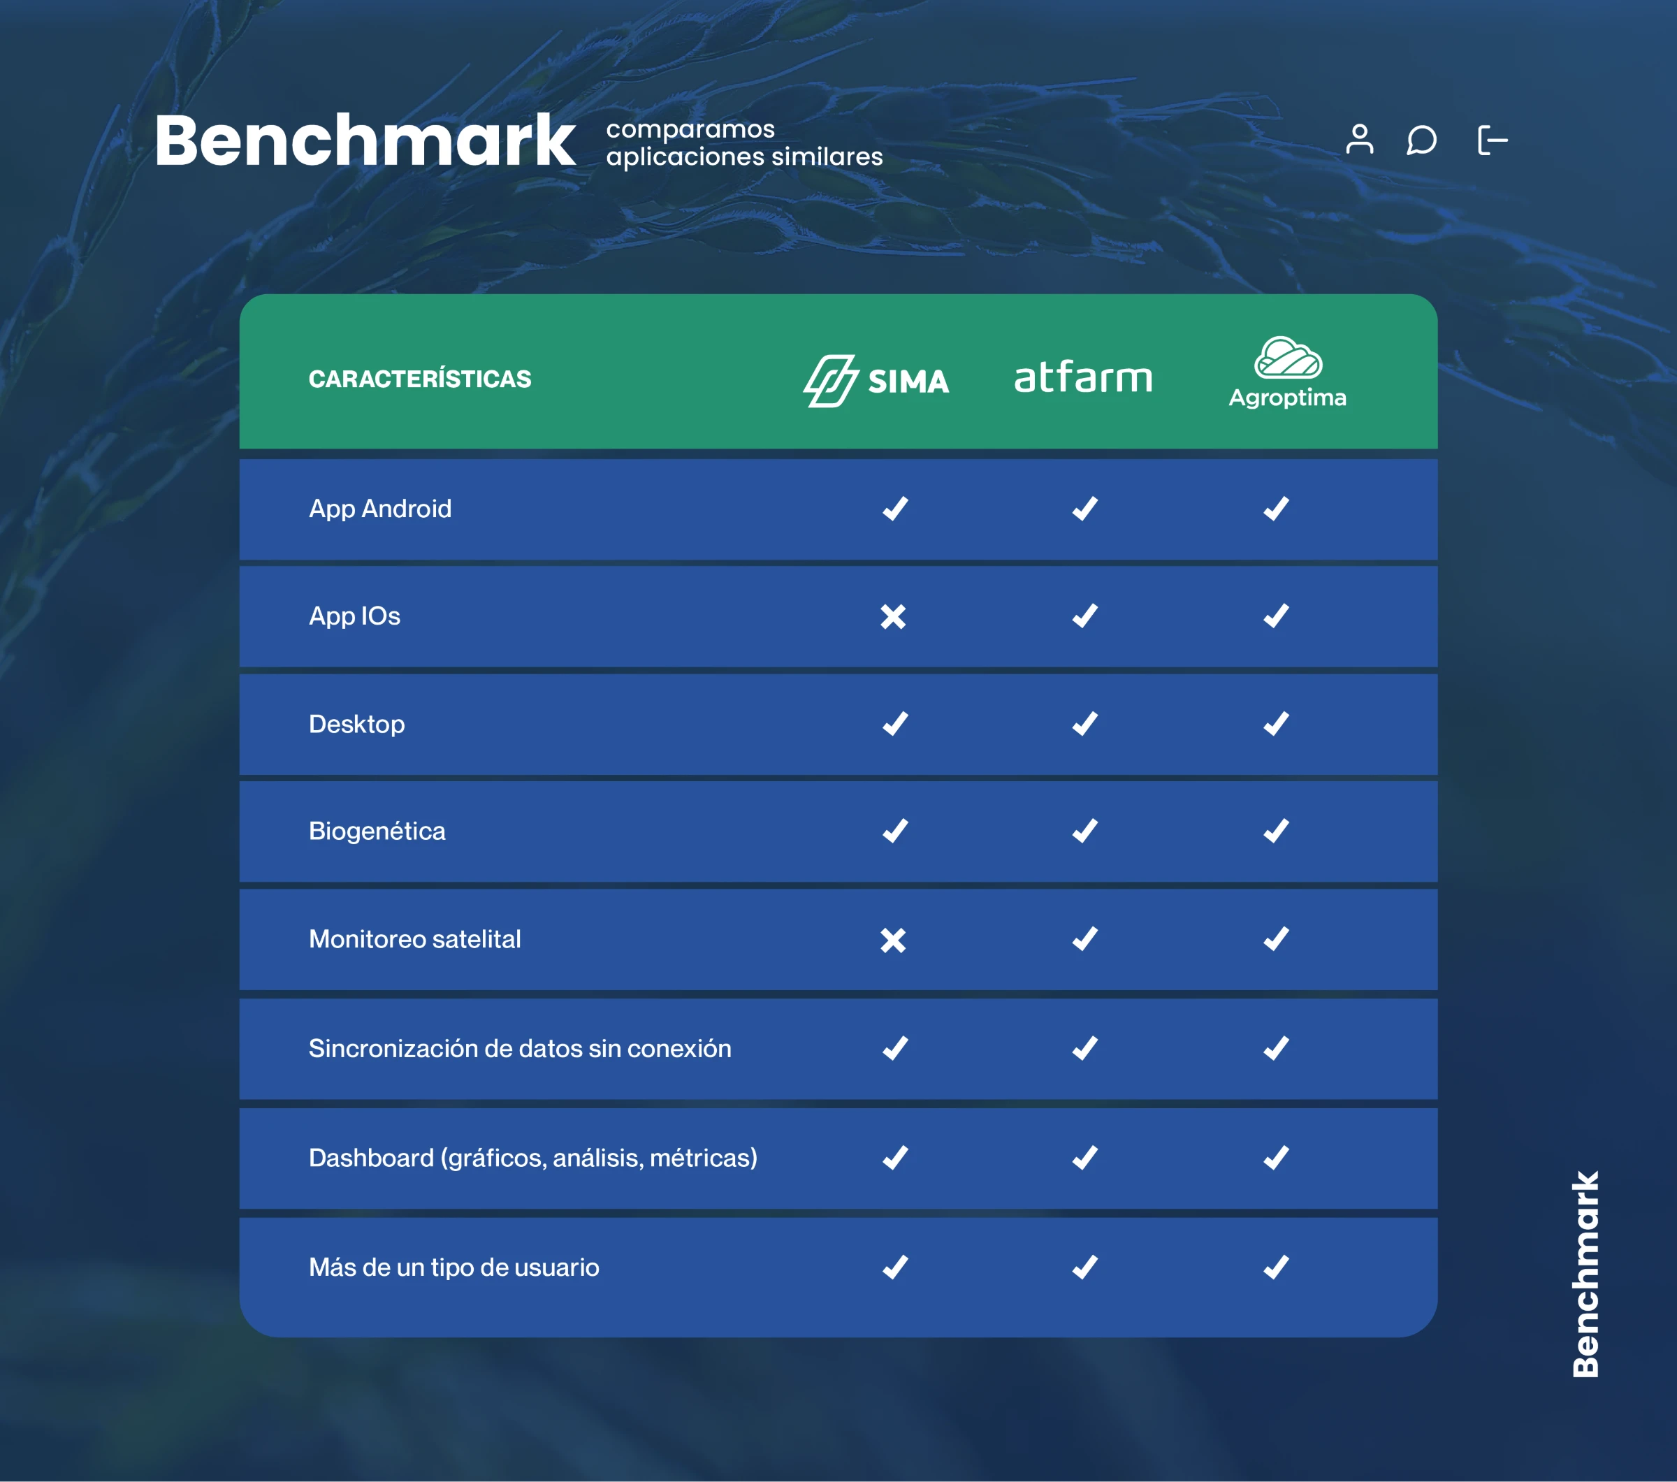The width and height of the screenshot is (1677, 1482).
Task: Click SIMA cross in Monitoreo satelital row
Action: pos(894,940)
